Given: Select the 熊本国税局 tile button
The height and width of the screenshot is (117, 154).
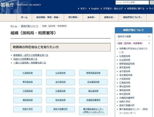Looking at the screenshot, I should (x=60, y=100).
